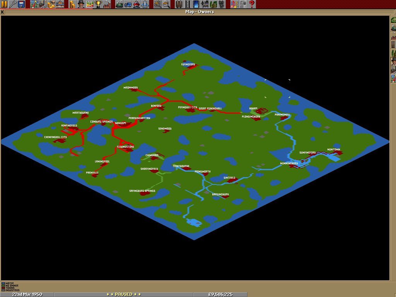This screenshot has height=297, width=396.
Task: Click the Henham town label on map
Action: [253, 108]
